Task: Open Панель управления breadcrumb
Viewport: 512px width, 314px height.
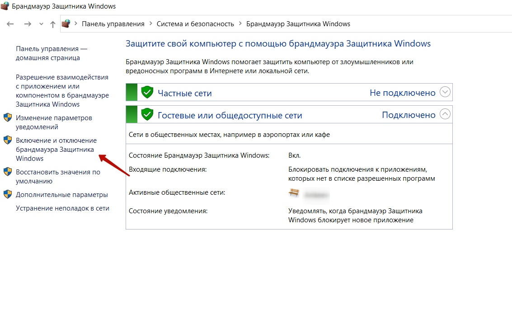Action: tap(113, 24)
